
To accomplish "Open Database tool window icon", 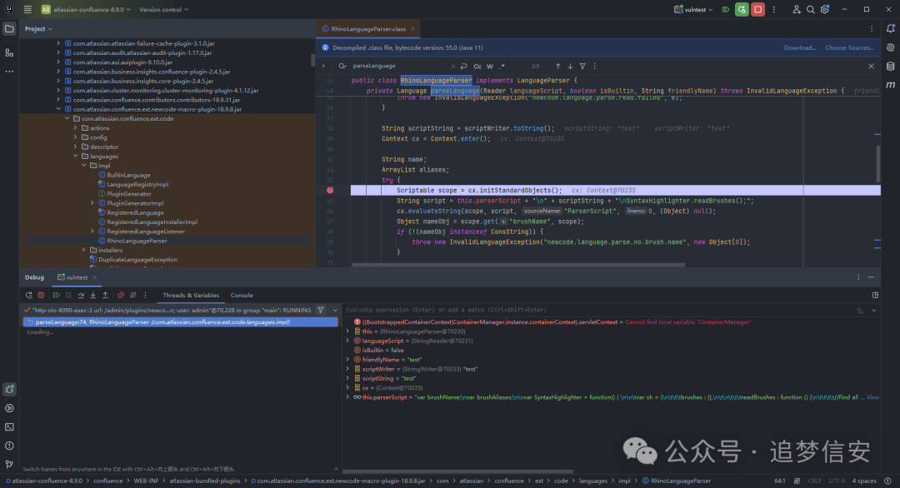I will pyautogui.click(x=890, y=67).
